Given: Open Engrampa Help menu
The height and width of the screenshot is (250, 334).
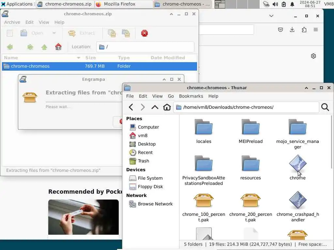Looking at the screenshot, I should [59, 22].
